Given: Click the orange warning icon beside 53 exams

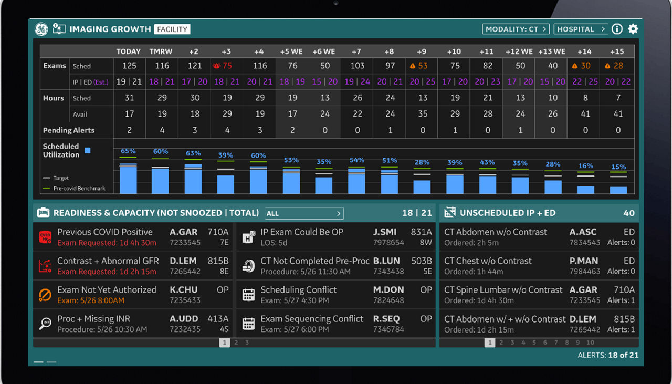Looking at the screenshot, I should click(413, 66).
